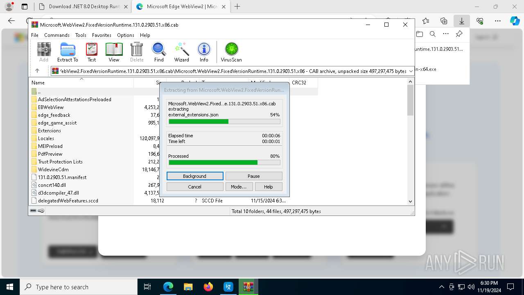The width and height of the screenshot is (524, 295).
Task: Open the Favorites menu
Action: pos(102,35)
